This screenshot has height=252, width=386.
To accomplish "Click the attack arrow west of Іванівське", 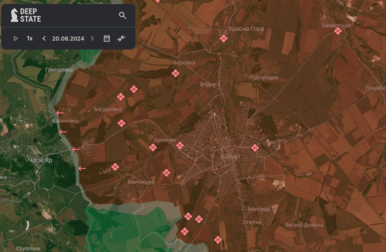I will coord(82,168).
